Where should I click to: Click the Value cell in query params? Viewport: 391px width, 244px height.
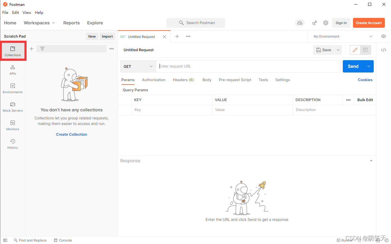(253, 110)
